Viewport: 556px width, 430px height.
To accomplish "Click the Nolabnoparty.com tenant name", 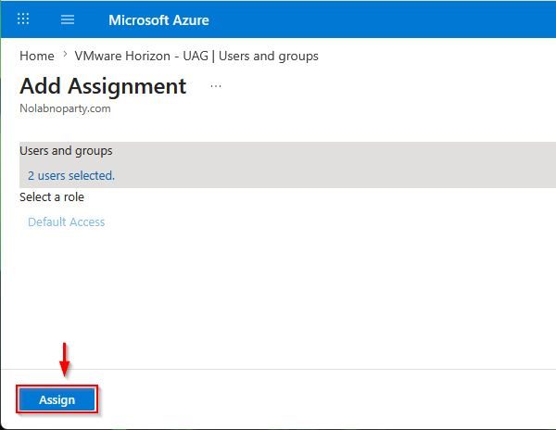I will 65,108.
